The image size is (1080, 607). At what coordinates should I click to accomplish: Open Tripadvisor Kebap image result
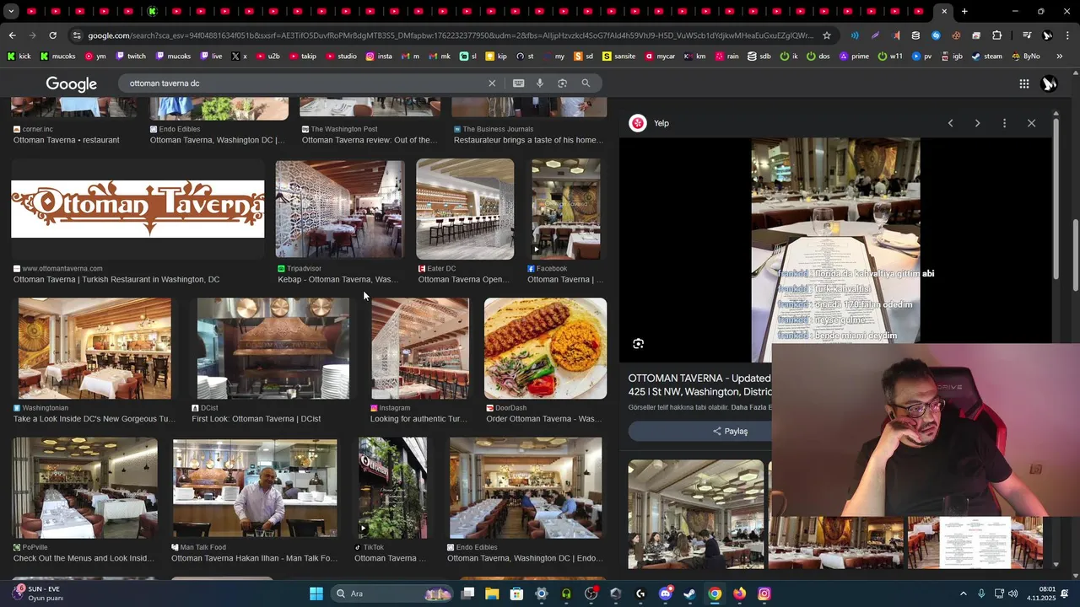click(x=339, y=209)
